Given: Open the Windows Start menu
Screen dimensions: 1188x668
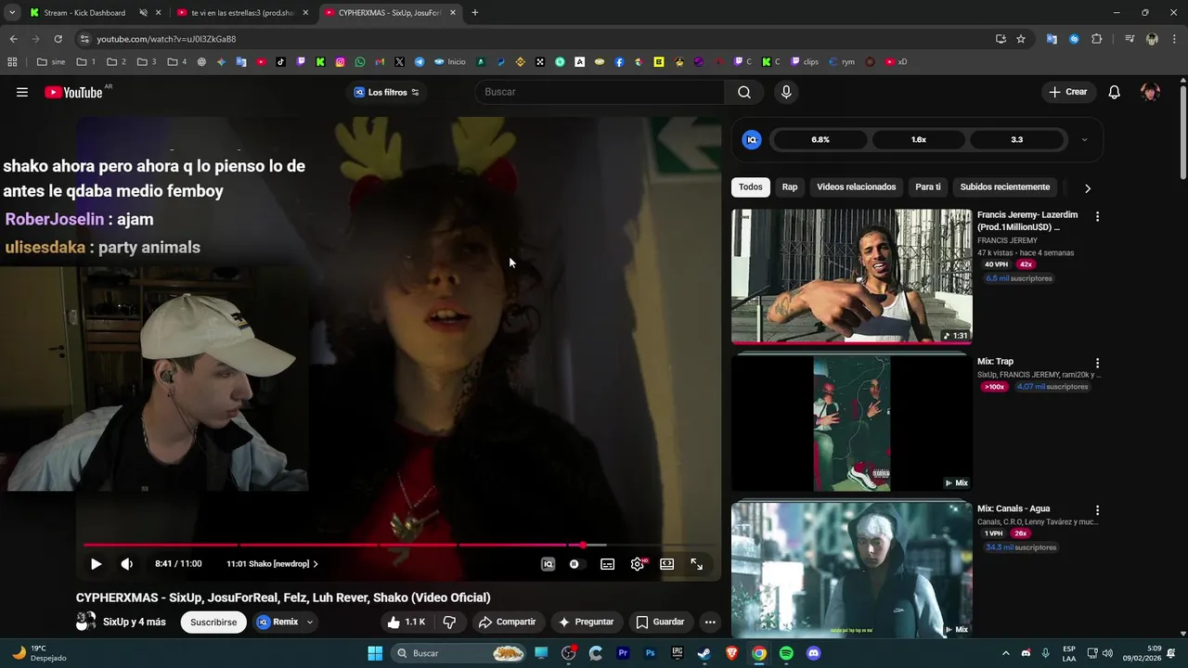Looking at the screenshot, I should pos(375,653).
